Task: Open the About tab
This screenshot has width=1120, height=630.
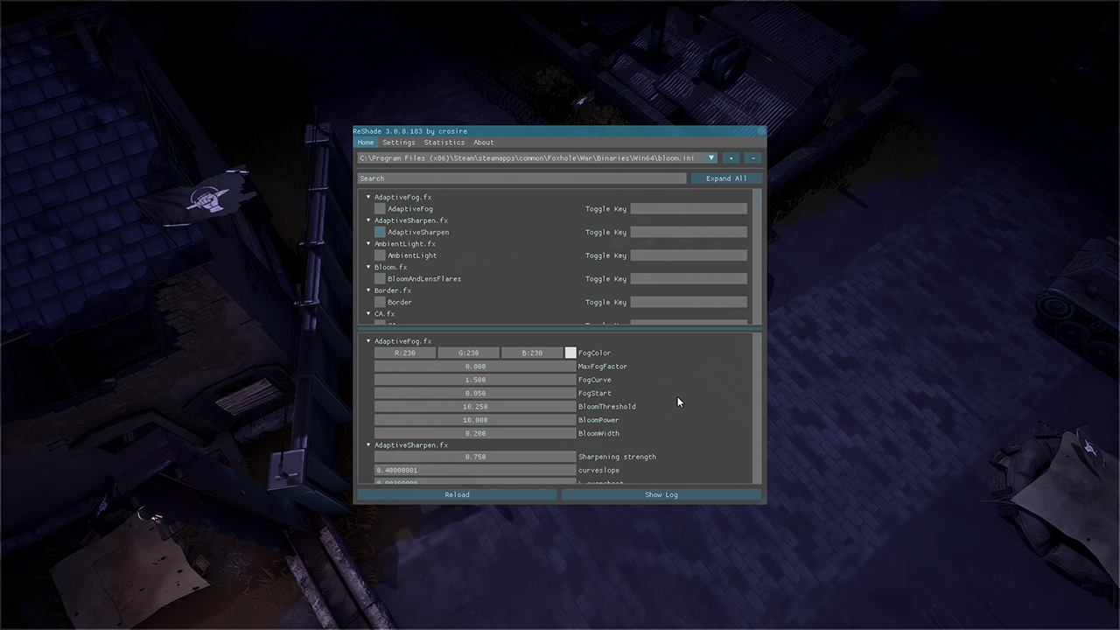Action: [x=484, y=143]
